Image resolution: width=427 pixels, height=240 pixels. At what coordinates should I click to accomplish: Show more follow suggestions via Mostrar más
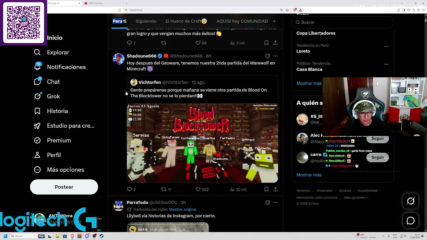(309, 175)
